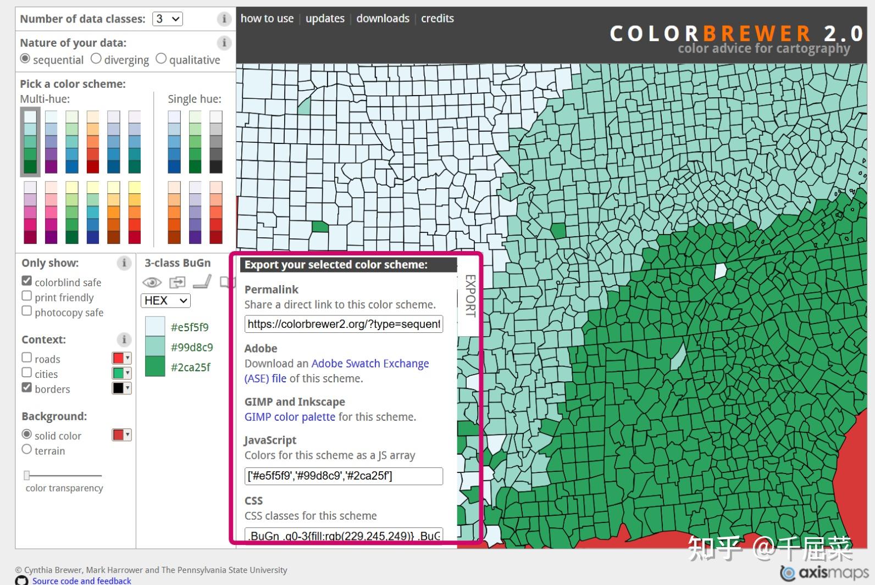Pick the single hue Blues scheme
The height and width of the screenshot is (585, 875).
point(174,142)
